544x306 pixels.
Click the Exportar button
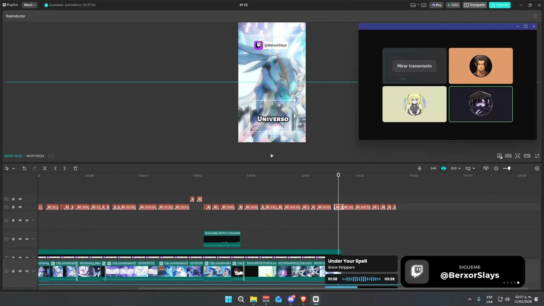[500, 5]
